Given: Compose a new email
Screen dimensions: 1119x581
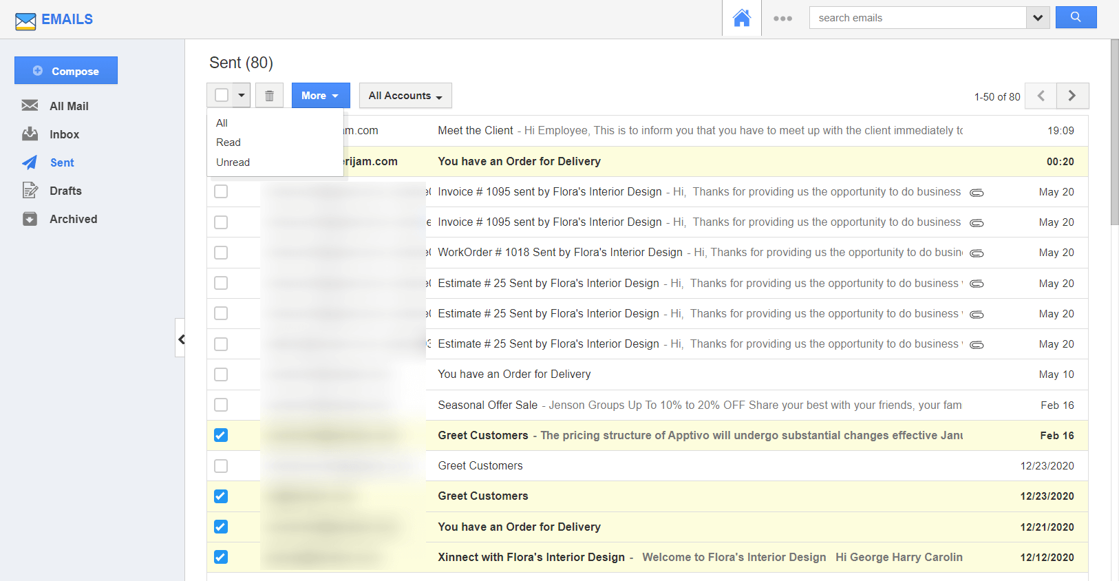Looking at the screenshot, I should click(x=66, y=70).
